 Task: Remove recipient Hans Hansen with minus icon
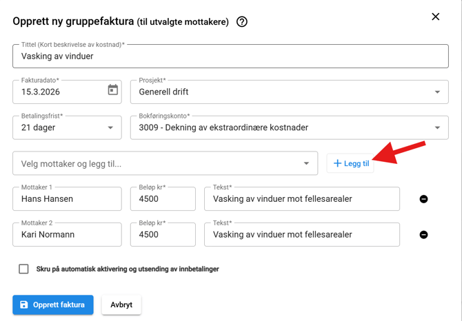423,199
